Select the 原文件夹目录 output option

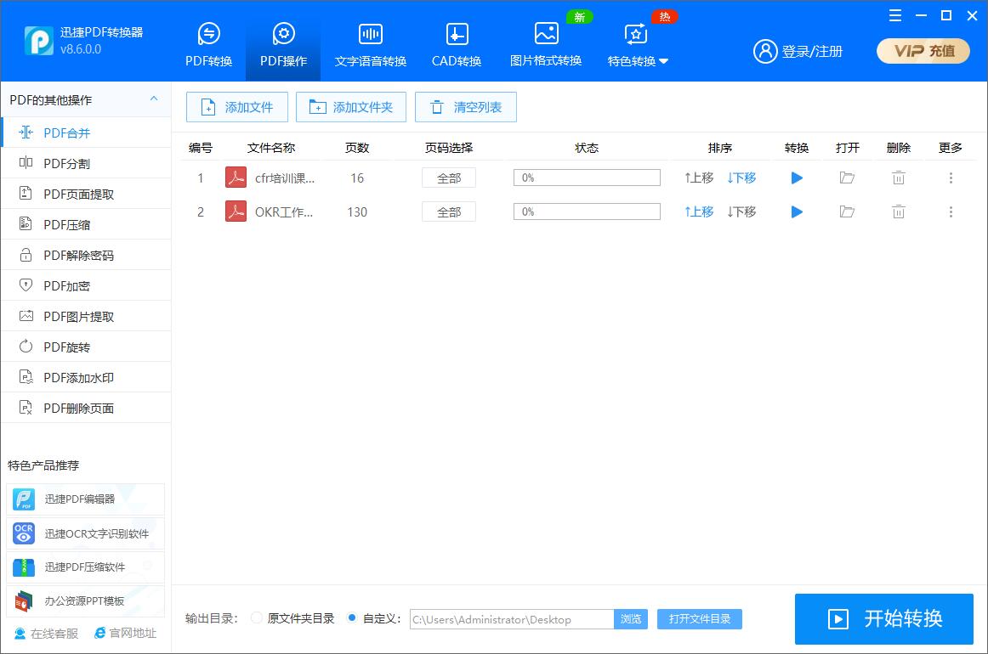pyautogui.click(x=256, y=619)
